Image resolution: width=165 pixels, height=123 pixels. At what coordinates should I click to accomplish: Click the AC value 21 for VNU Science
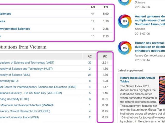(x=90, y=75)
